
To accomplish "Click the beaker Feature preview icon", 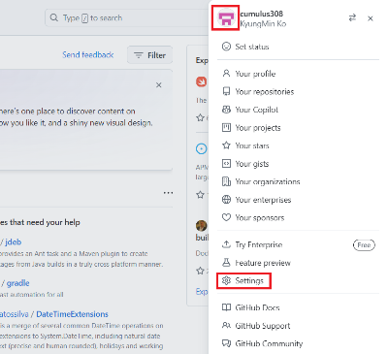I will [x=226, y=263].
